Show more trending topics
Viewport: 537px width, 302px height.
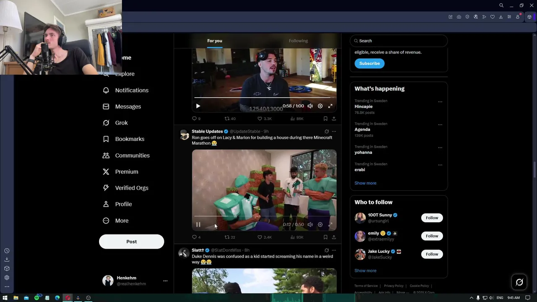tap(365, 183)
